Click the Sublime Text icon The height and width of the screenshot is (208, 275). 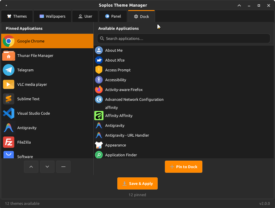9,99
